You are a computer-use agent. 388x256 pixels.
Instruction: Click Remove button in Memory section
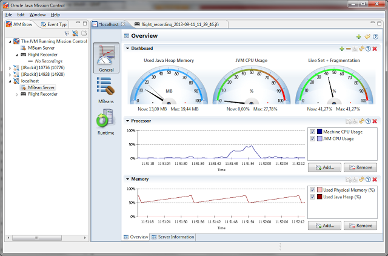pos(360,225)
